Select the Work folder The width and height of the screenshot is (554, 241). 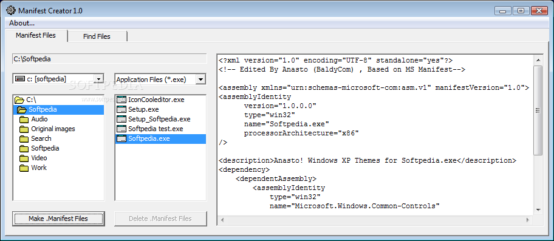coord(38,168)
